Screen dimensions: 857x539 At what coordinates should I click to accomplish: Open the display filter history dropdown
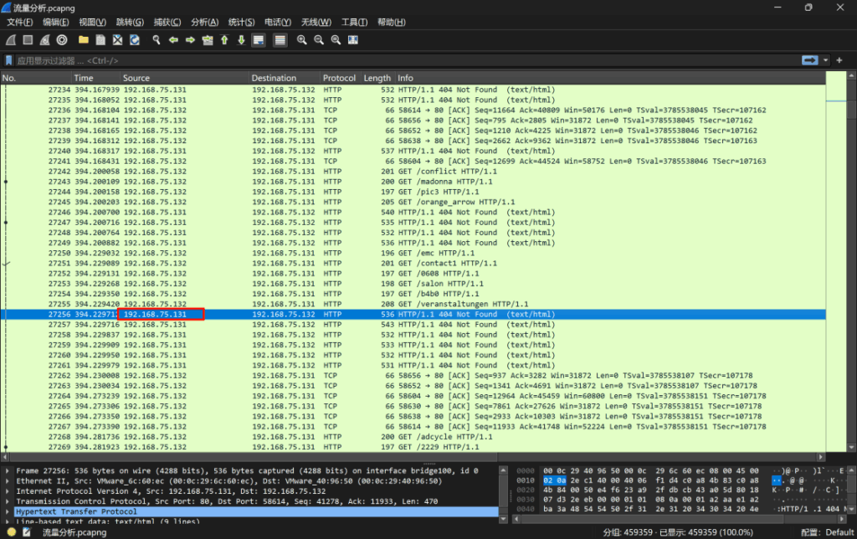click(x=827, y=60)
